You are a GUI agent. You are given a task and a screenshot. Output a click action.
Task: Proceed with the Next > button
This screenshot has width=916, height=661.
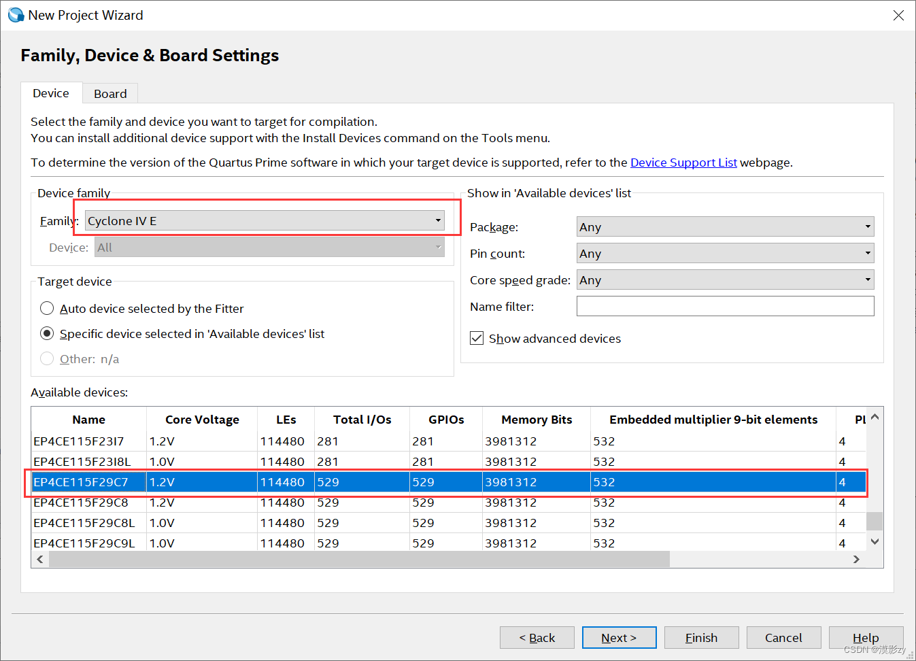coord(619,638)
